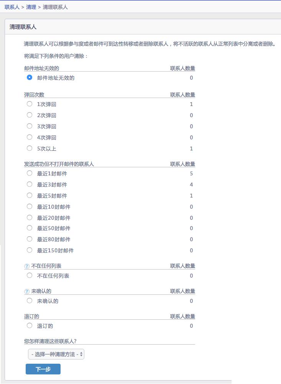281x384 pixels.
Task: Select 最近1封邮件 radio option
Action: pos(30,173)
